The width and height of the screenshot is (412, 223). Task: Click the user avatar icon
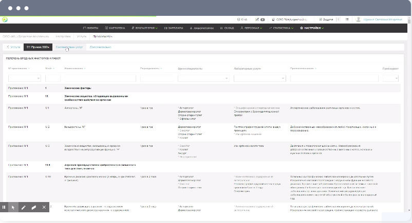pos(358,19)
